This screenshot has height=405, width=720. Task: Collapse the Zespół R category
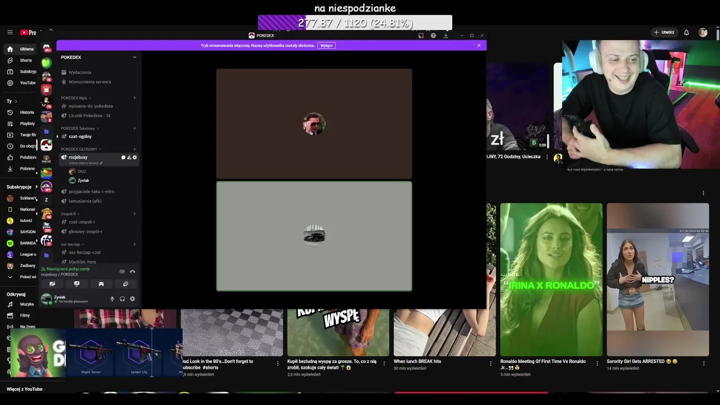(x=70, y=214)
